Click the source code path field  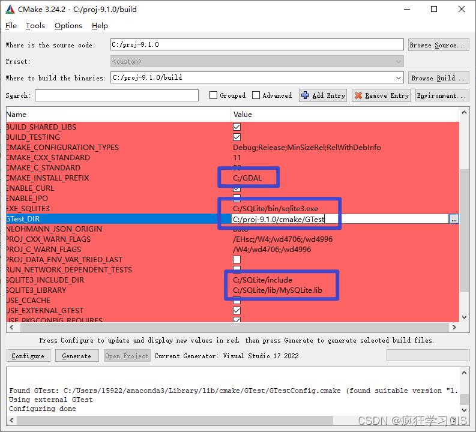pyautogui.click(x=257, y=44)
